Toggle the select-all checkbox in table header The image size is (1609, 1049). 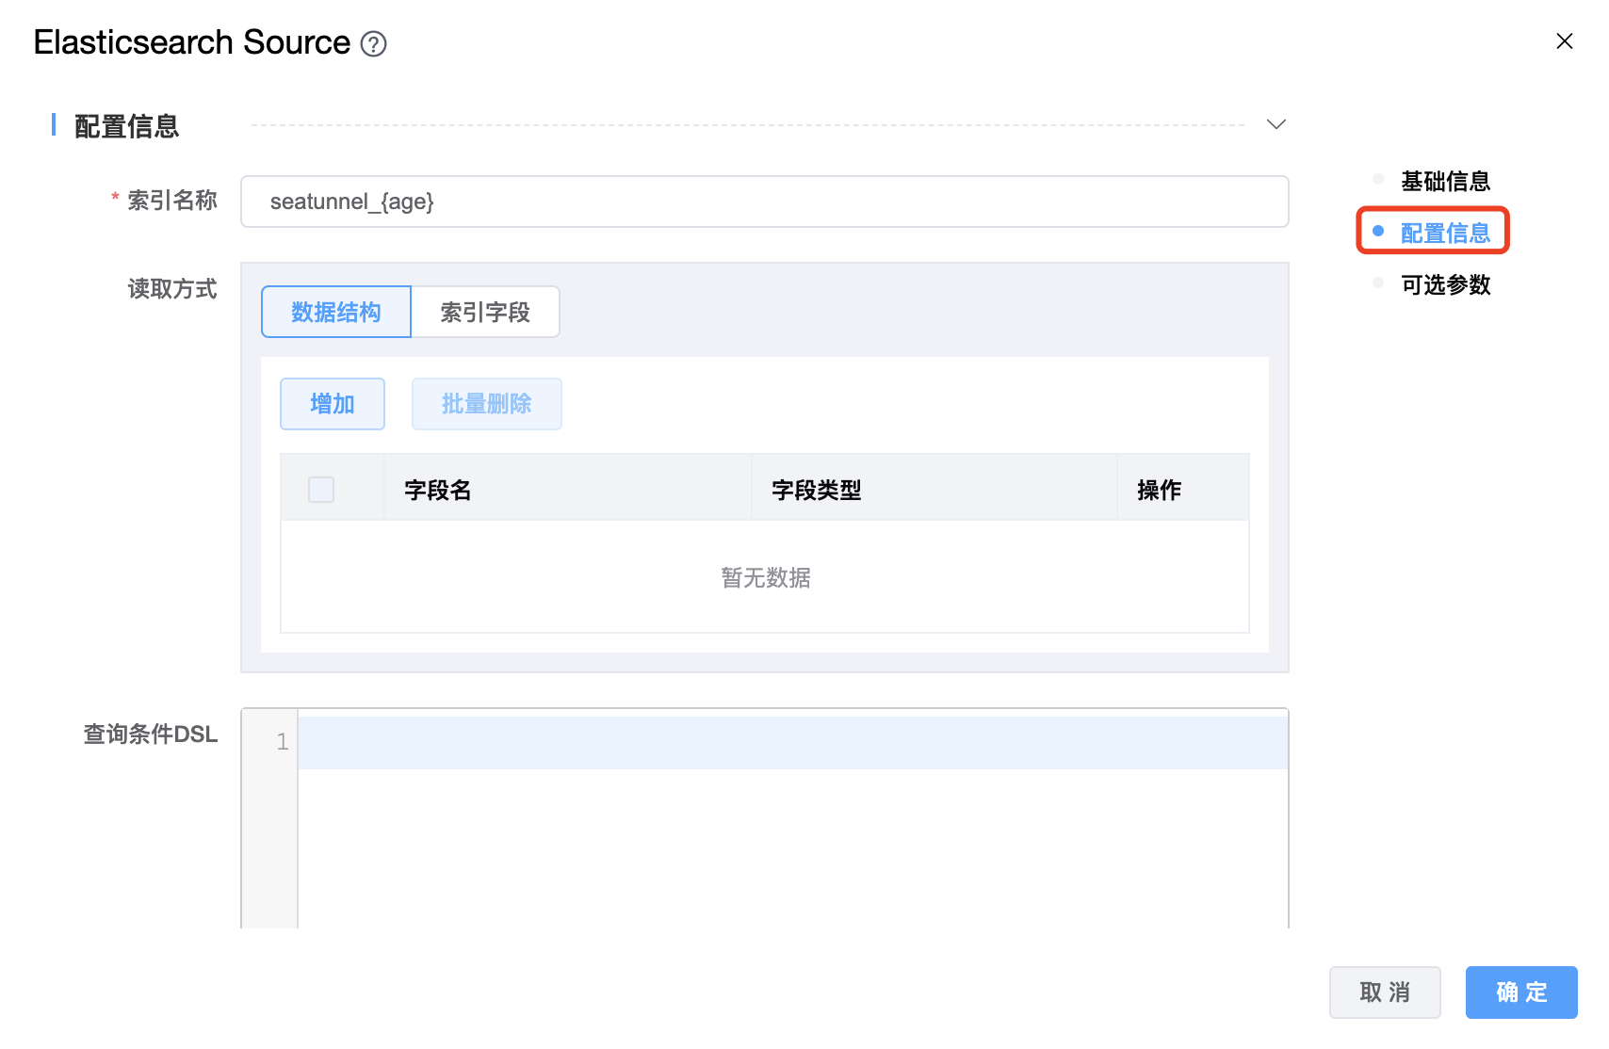(x=321, y=490)
